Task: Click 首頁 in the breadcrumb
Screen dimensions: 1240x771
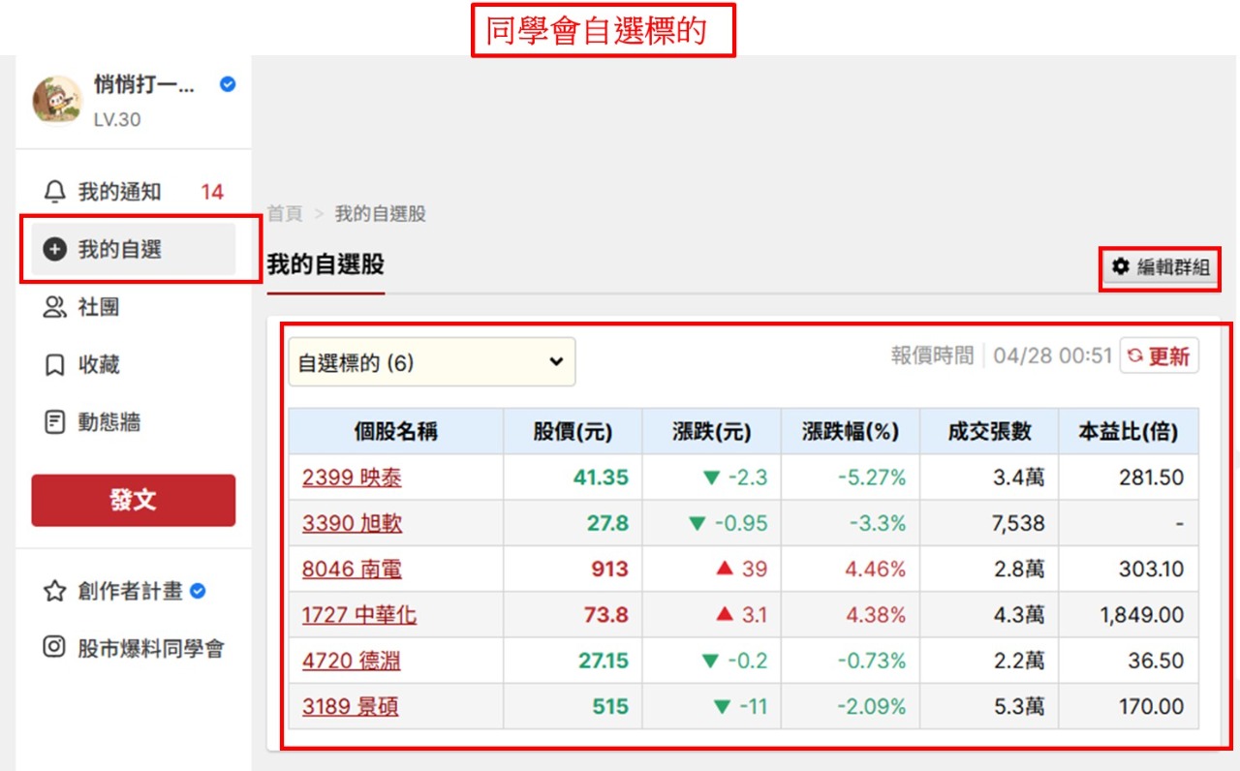Action: [x=284, y=214]
